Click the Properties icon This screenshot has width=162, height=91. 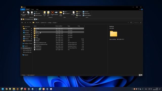pos(73,12)
